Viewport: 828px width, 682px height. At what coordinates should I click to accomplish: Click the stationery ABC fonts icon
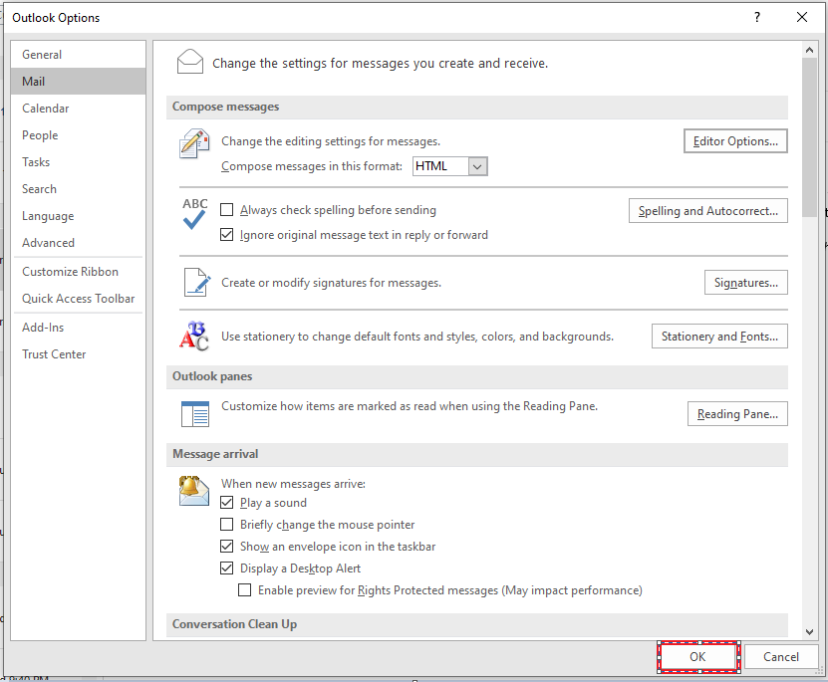click(x=193, y=336)
